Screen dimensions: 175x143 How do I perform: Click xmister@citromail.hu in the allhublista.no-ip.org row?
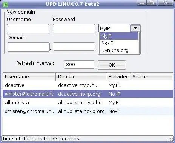pyautogui.click(x=29, y=111)
